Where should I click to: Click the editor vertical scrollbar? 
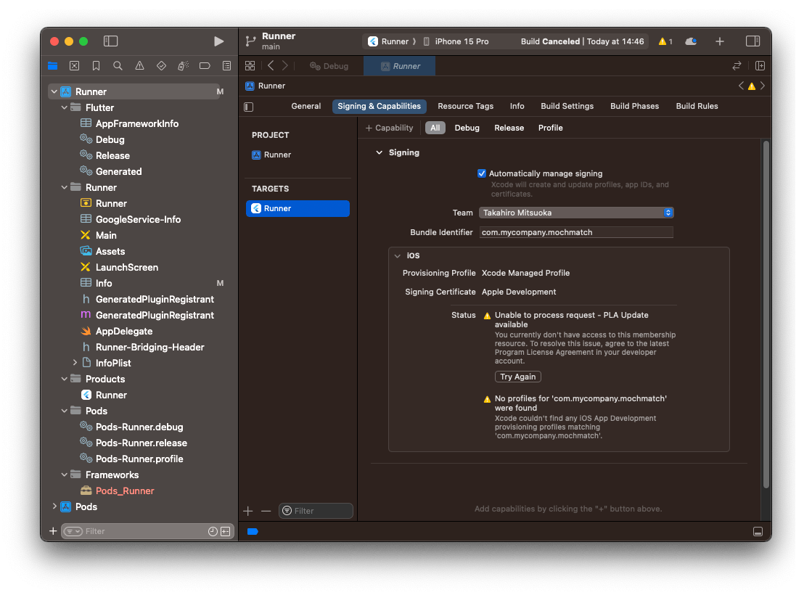(766, 313)
